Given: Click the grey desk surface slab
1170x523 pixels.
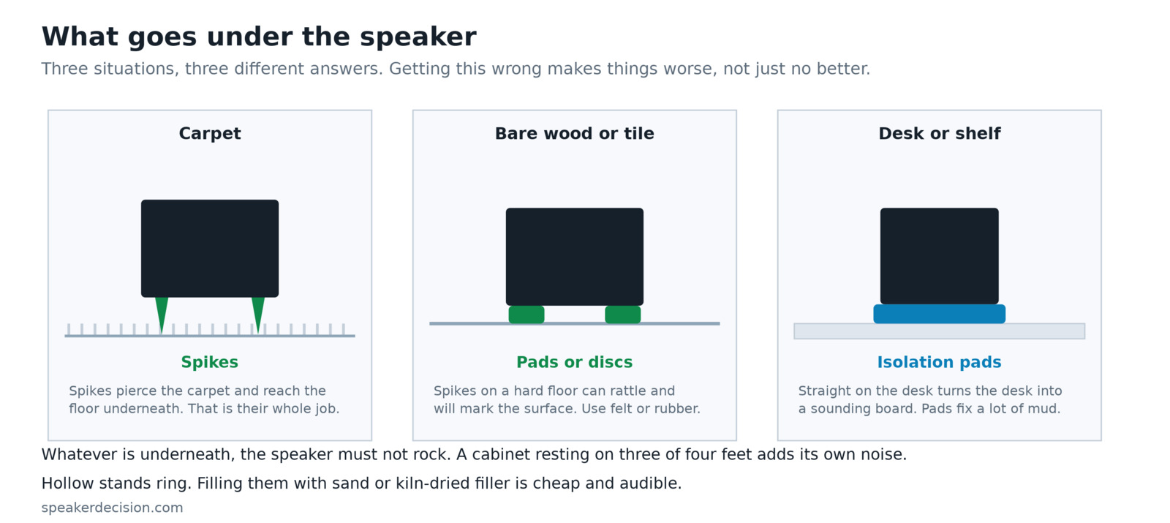Looking at the screenshot, I should pyautogui.click(x=940, y=331).
